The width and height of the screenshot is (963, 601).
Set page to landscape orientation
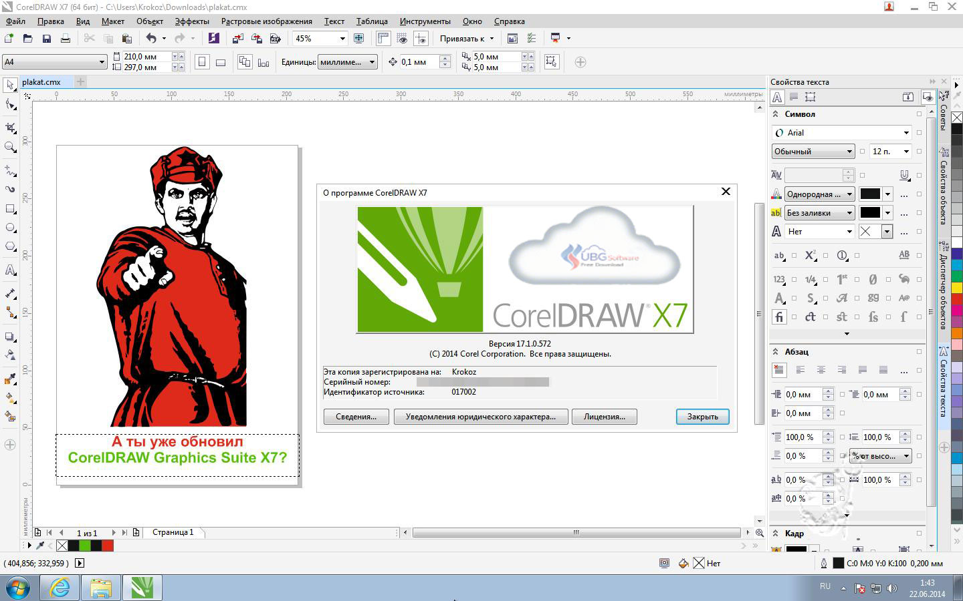[x=221, y=62]
